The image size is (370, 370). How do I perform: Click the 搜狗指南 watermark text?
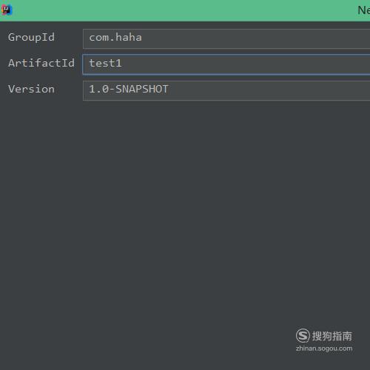(x=332, y=336)
